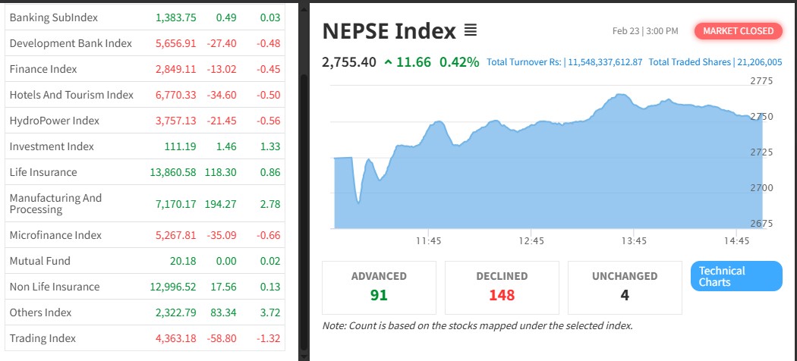This screenshot has width=797, height=361.
Task: Open the Microfinance Index row
Action: tap(55, 235)
